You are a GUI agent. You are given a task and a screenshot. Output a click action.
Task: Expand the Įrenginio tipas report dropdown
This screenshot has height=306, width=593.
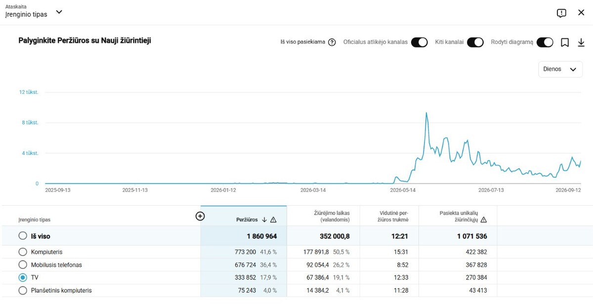point(59,12)
